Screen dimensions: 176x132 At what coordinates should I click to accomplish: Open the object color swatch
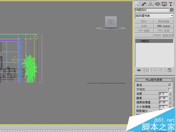[x=172, y=10]
